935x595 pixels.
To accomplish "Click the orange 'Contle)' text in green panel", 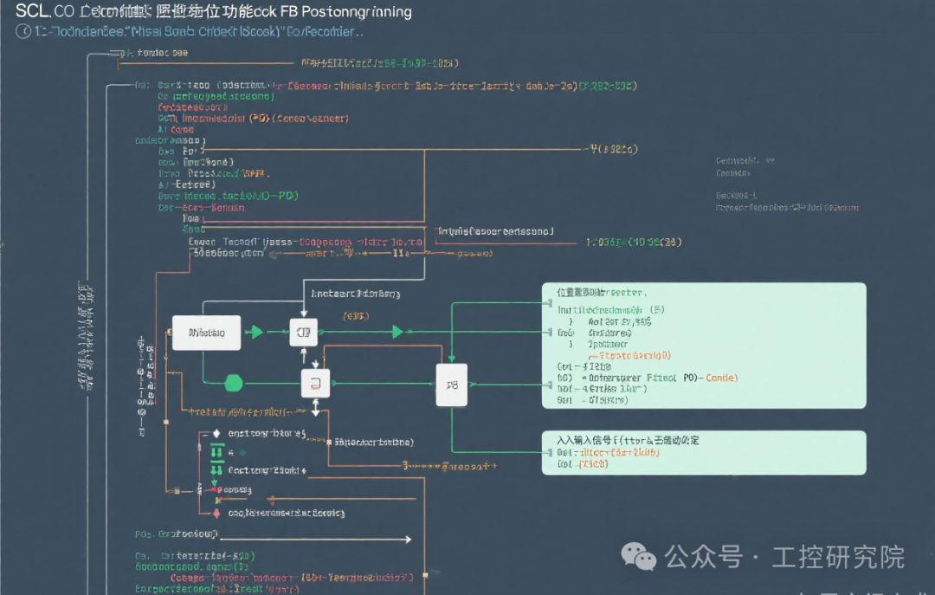I will [x=721, y=378].
